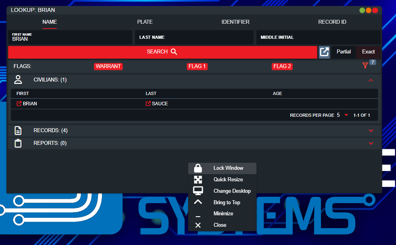396x245 pixels.
Task: Click the pop-out icon next to Partial
Action: click(x=324, y=52)
